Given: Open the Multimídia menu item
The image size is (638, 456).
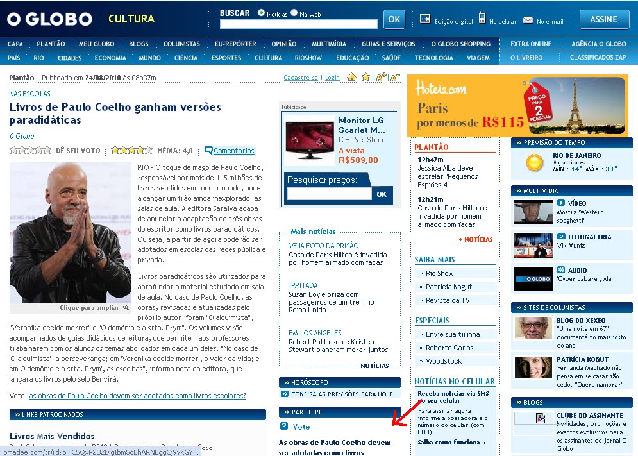Looking at the screenshot, I should [x=329, y=44].
